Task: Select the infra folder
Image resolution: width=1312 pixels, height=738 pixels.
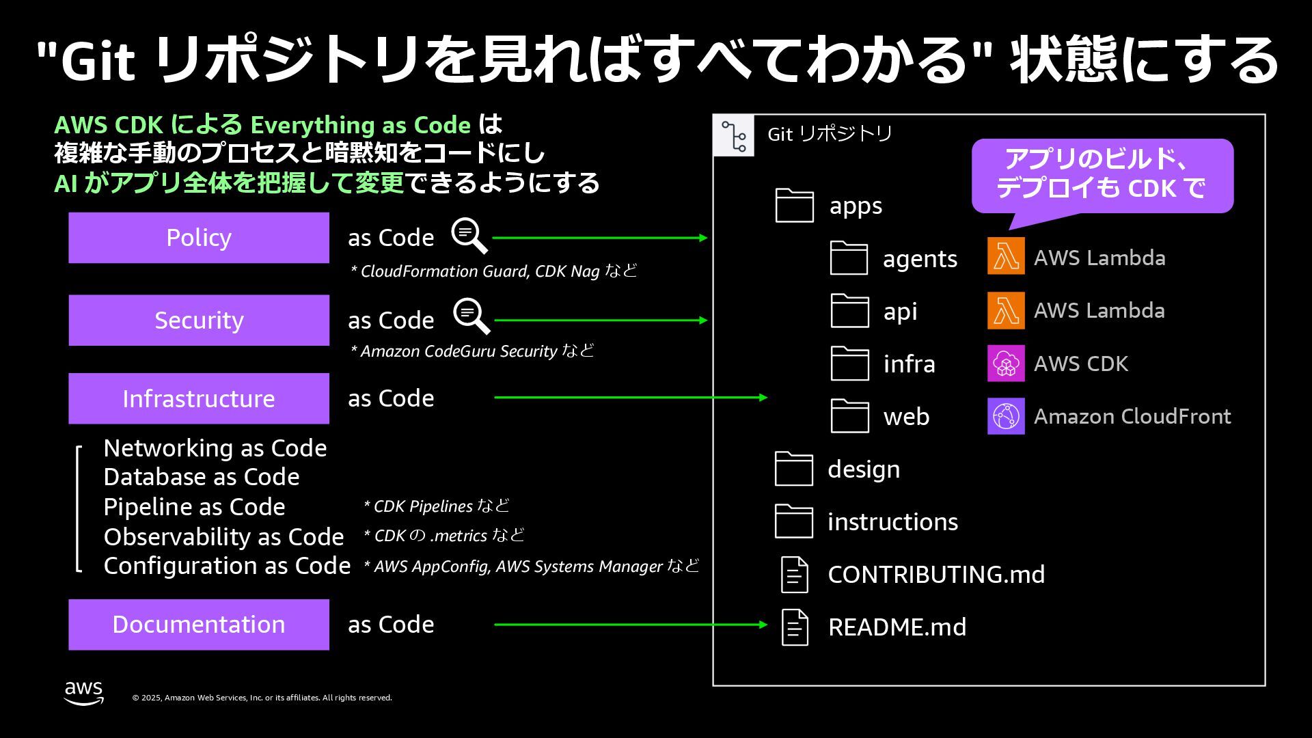Action: [x=849, y=364]
